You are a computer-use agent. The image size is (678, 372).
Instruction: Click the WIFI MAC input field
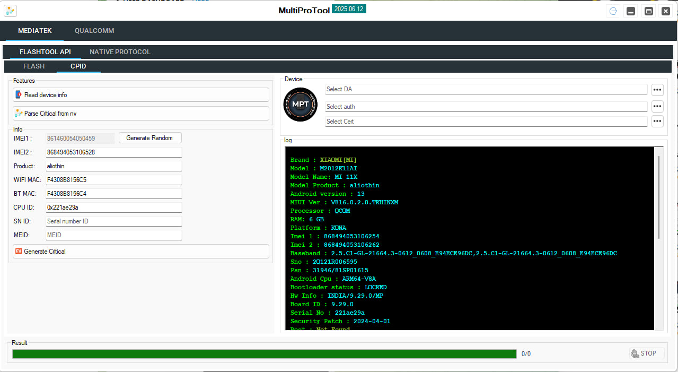tap(113, 180)
